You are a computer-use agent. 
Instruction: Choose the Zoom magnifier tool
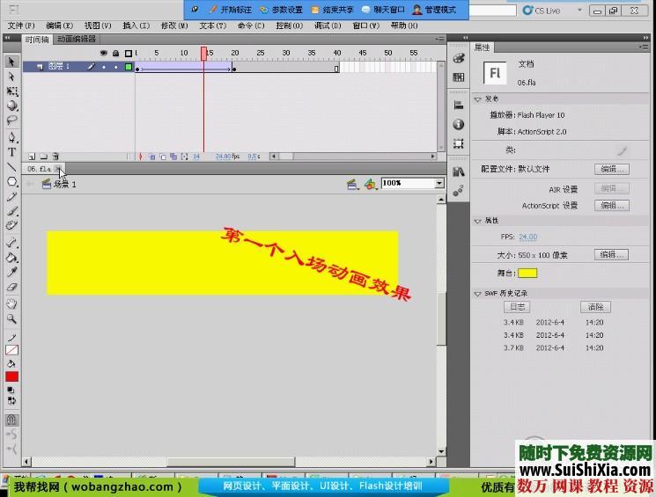12,318
